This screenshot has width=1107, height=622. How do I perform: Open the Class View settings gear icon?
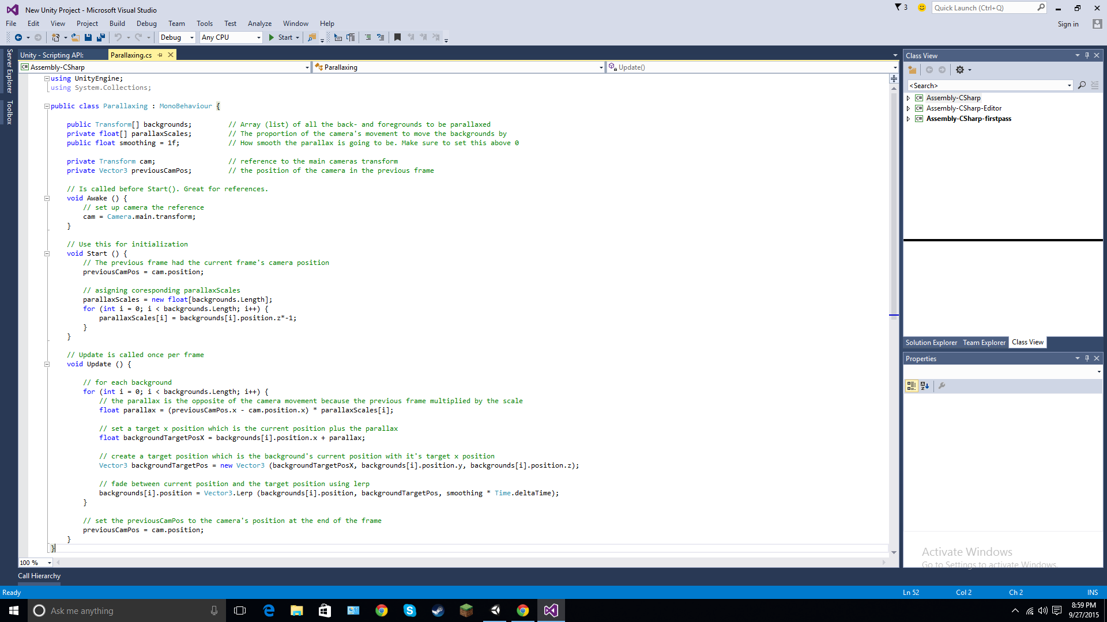point(959,70)
